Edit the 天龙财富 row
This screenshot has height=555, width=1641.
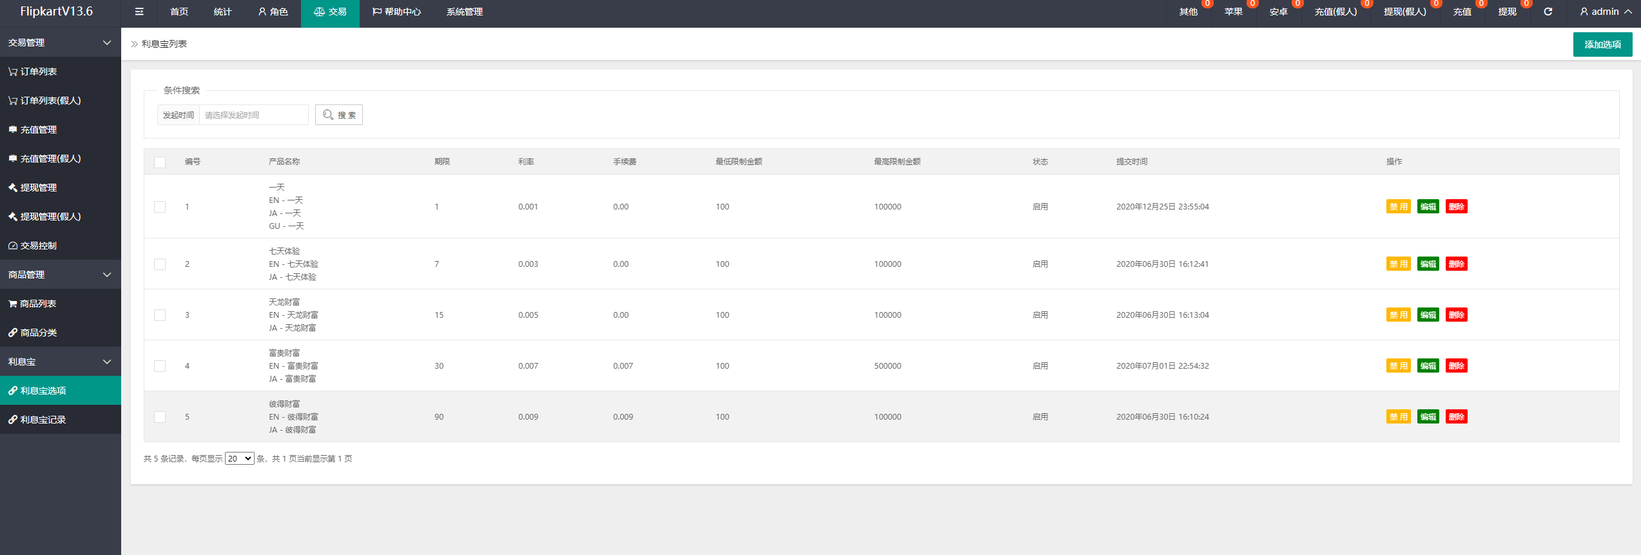point(1428,315)
